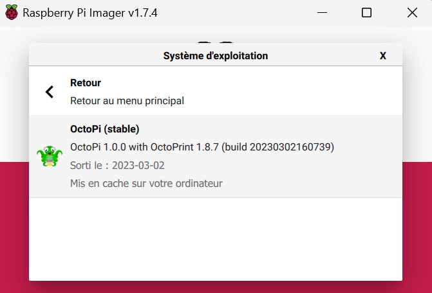Click the crimson background right of dialog
Screen dimensions: 432x293
(417, 227)
